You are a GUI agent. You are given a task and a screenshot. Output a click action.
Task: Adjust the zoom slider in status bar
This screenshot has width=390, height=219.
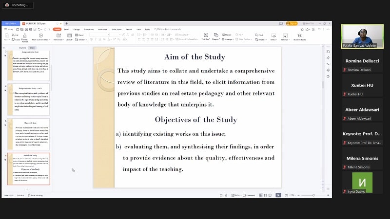[312, 195]
